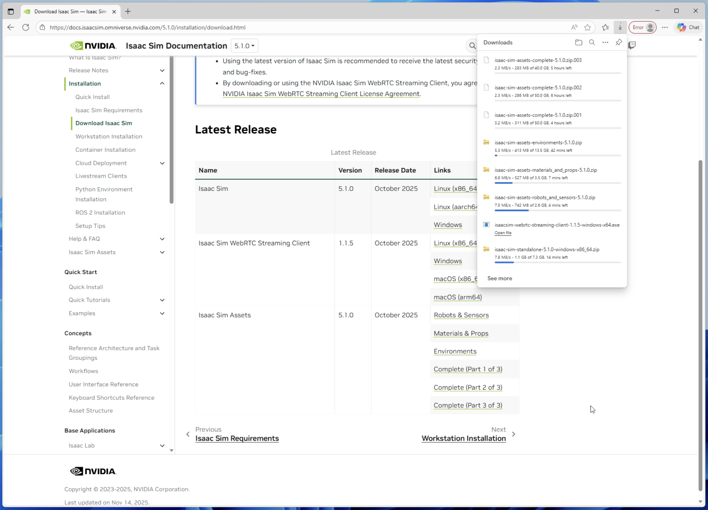Screen dimensions: 708x510
Task: Expand the Release Notes section
Action: coord(162,70)
